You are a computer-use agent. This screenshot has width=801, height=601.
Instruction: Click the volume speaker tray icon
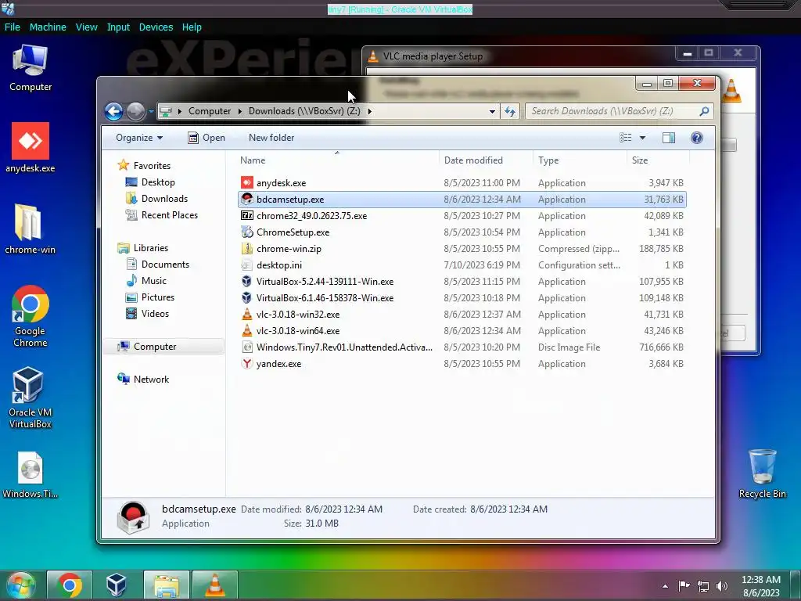pyautogui.click(x=722, y=586)
